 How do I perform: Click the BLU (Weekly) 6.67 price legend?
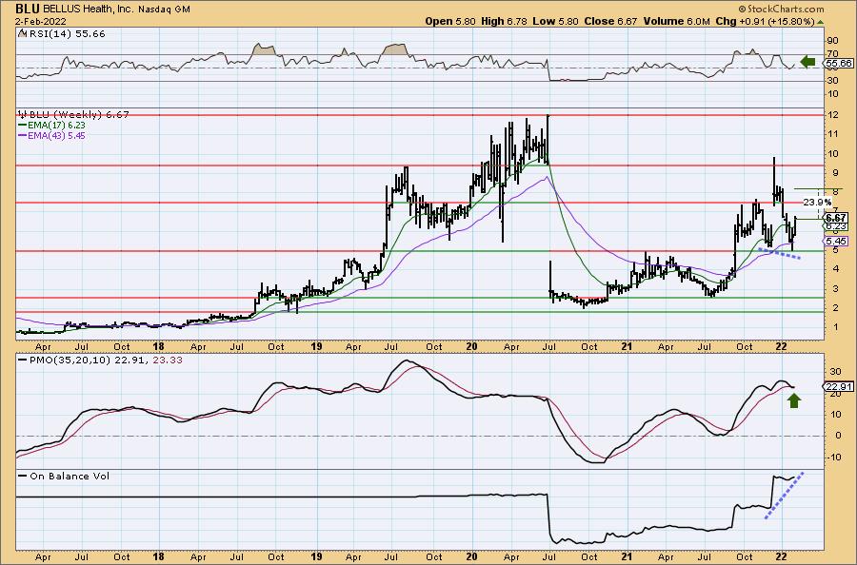pyautogui.click(x=79, y=114)
